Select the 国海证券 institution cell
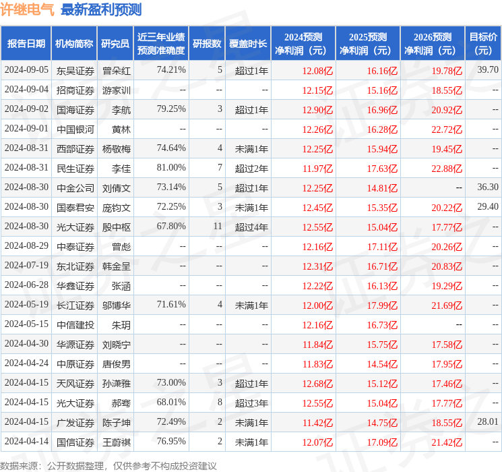The width and height of the screenshot is (502, 472). point(75,110)
